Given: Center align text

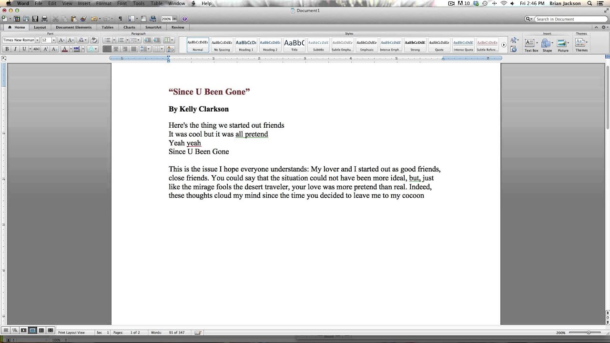Looking at the screenshot, I should pos(116,49).
